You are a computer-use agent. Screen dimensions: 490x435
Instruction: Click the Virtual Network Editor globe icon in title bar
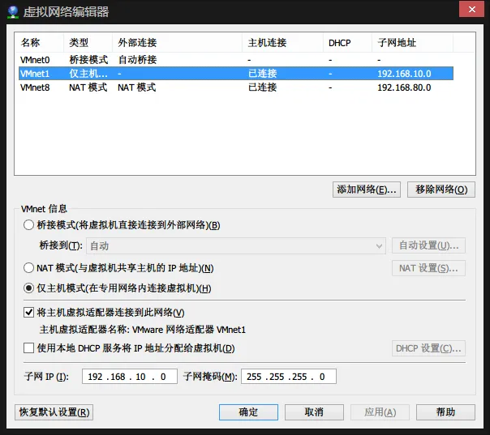pyautogui.click(x=13, y=12)
